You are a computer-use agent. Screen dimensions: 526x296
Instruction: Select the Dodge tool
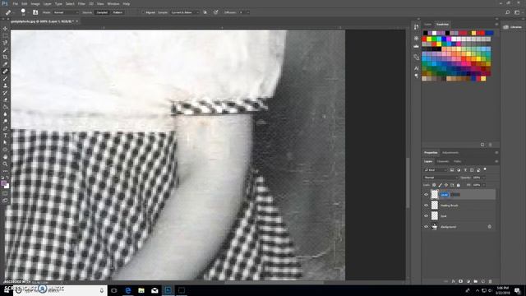[5, 121]
